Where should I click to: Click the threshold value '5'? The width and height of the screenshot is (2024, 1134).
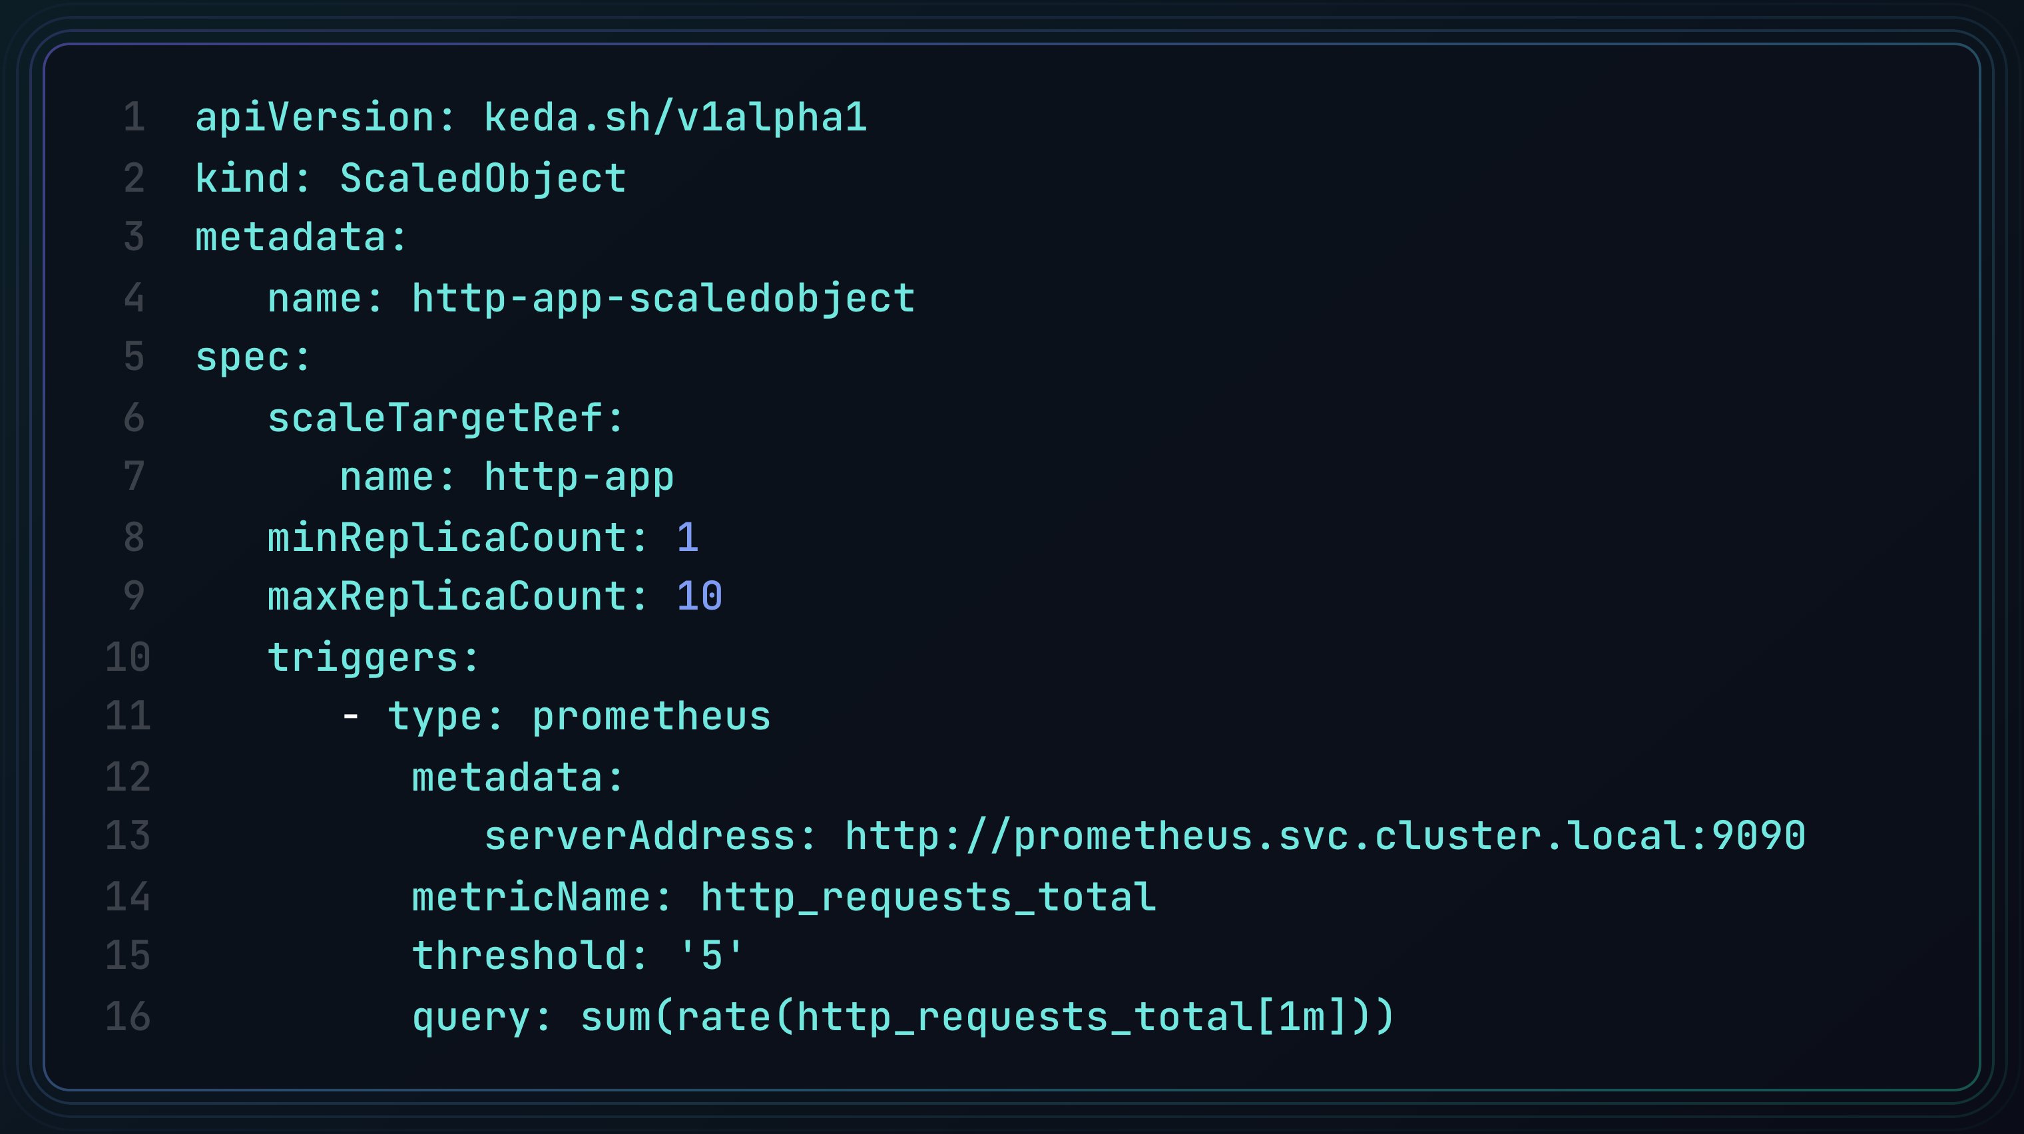710,956
